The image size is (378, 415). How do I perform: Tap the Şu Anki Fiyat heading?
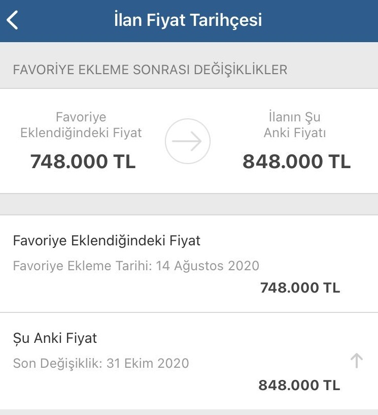pos(55,338)
